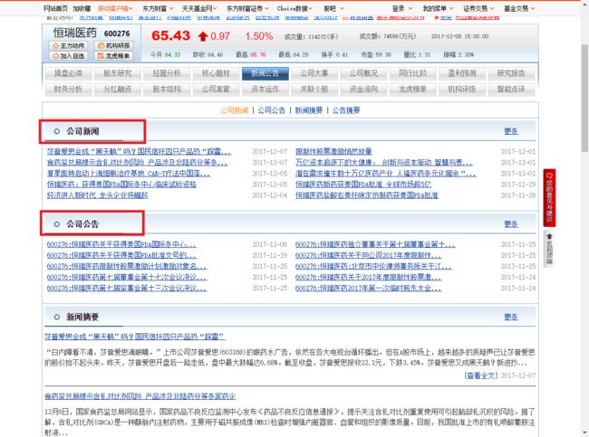Switch to 公司概况 tab
Screen dimensions: 589x437
coord(363,73)
